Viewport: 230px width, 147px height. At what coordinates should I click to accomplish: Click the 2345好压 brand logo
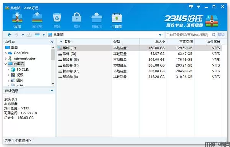pyautogui.click(x=191, y=21)
